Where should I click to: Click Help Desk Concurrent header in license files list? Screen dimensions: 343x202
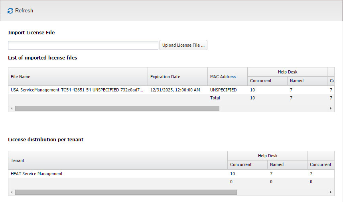pos(267,81)
